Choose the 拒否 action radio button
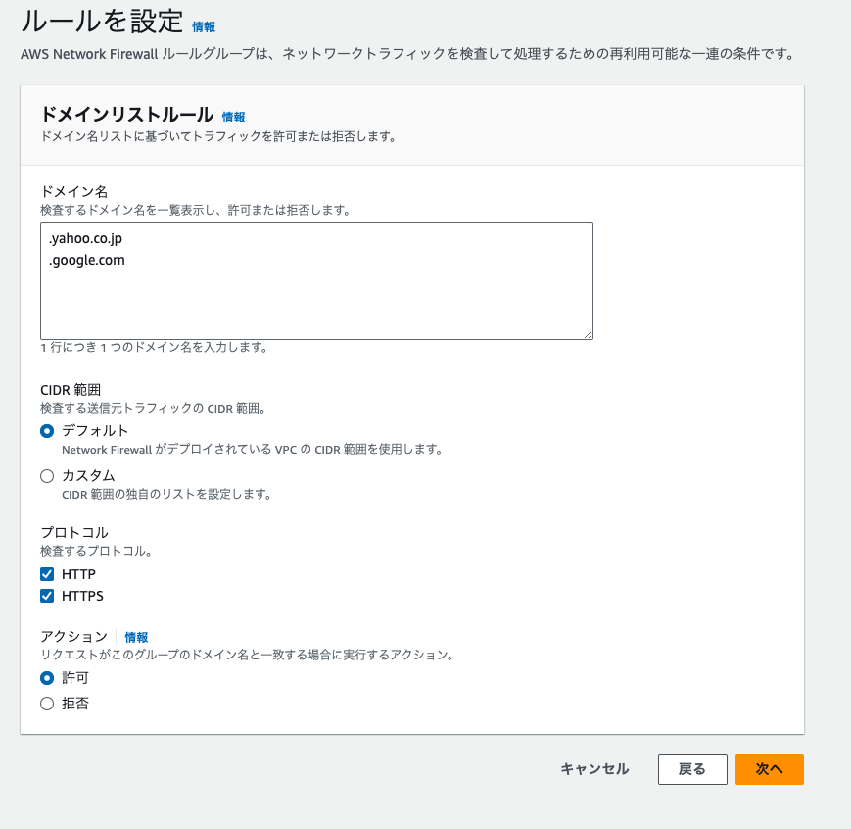Viewport: 851px width, 829px height. pos(47,704)
